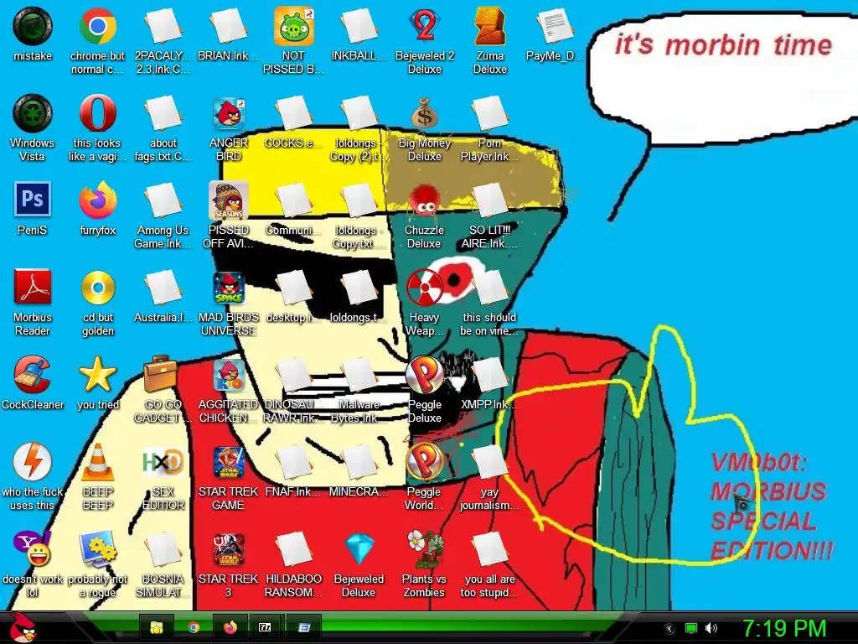Open the 'Windows Vista' recycle bin icon

coord(33,113)
